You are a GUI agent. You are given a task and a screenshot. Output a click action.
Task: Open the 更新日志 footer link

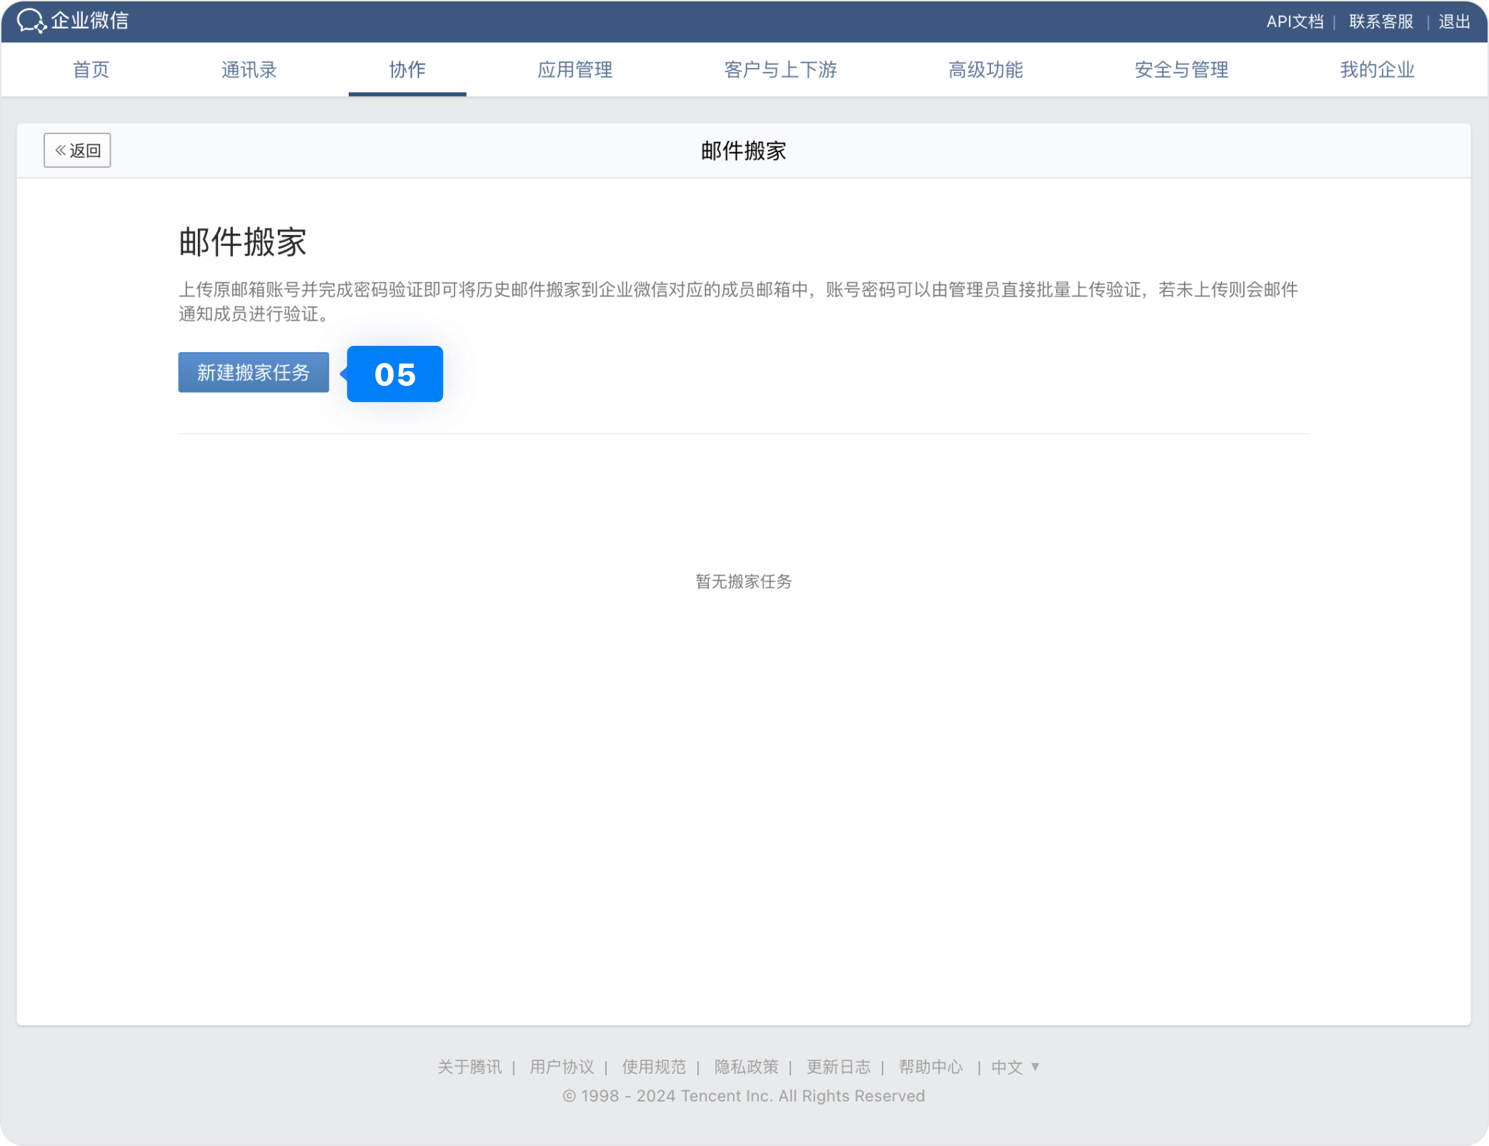(840, 1067)
